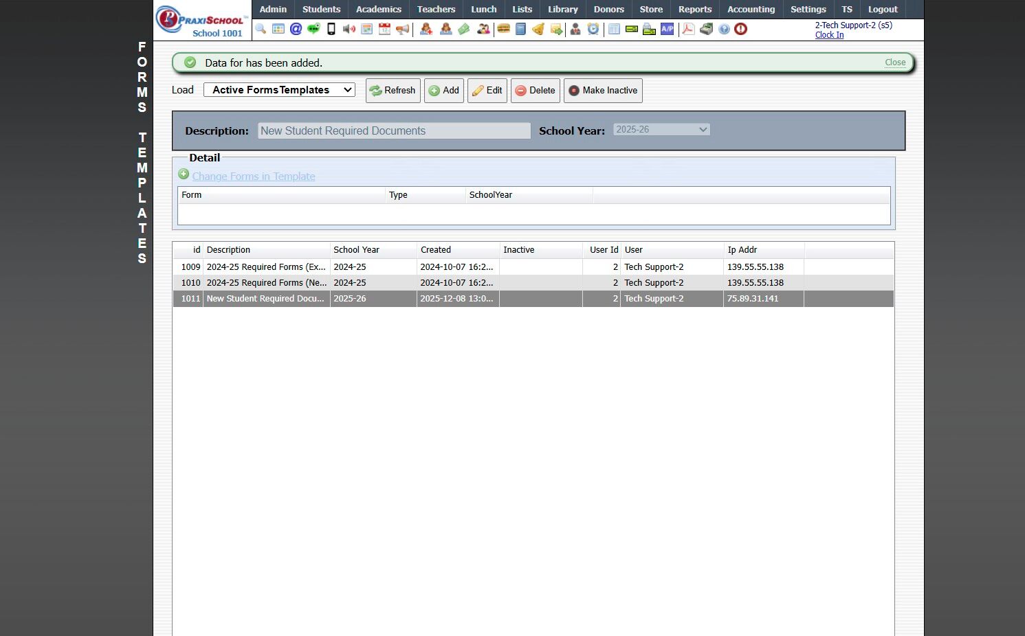Open the red date calendar icon
Image resolution: width=1025 pixels, height=636 pixels.
point(384,29)
